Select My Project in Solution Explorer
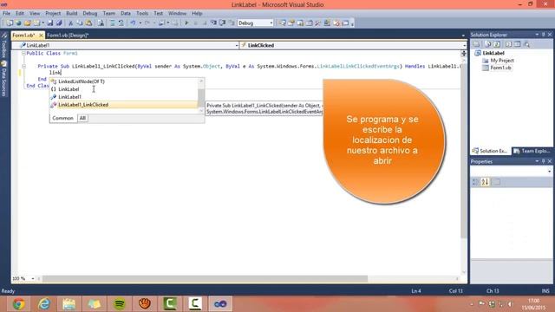This screenshot has width=555, height=312. coord(502,61)
